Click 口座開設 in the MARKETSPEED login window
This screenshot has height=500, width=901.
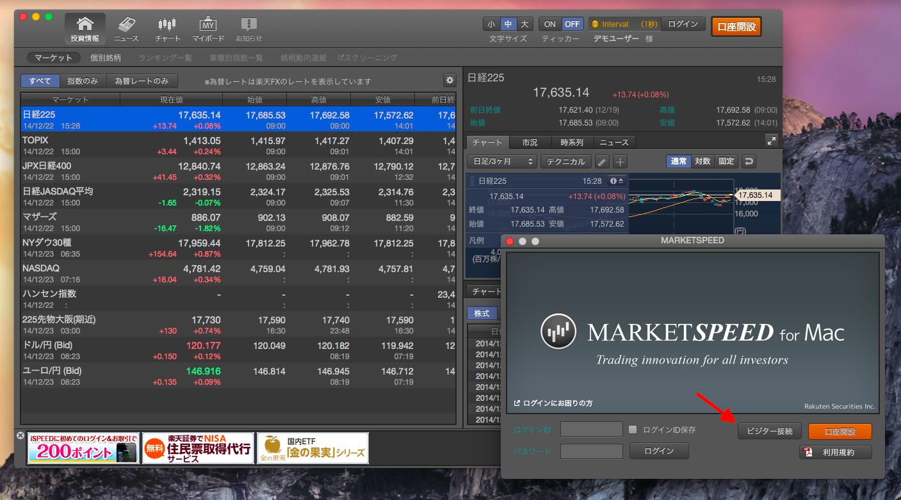(x=840, y=431)
